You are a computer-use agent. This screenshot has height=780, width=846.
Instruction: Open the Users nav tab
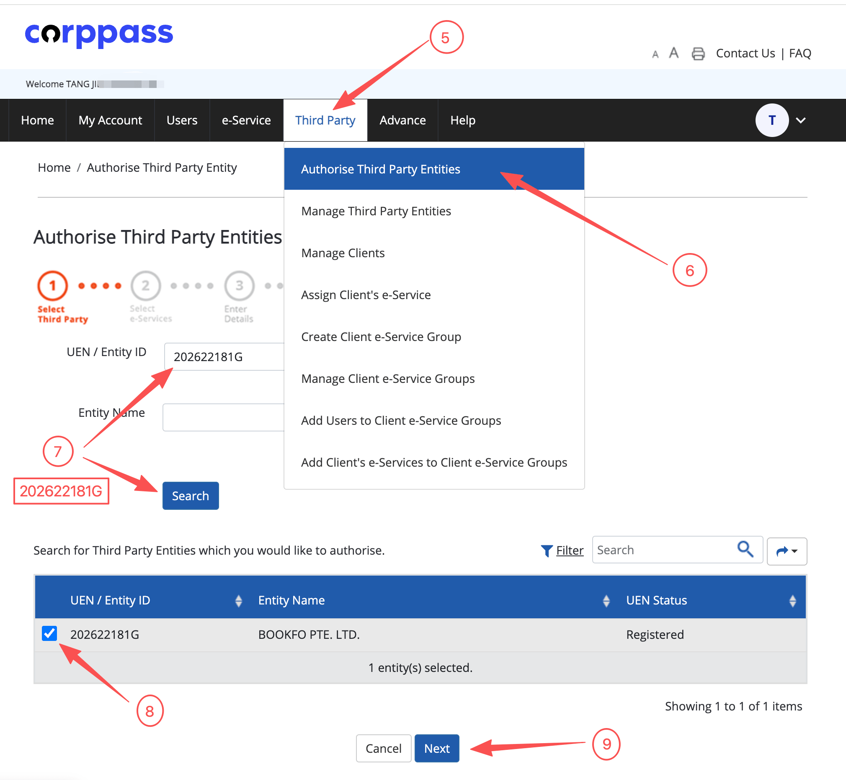[x=182, y=120]
